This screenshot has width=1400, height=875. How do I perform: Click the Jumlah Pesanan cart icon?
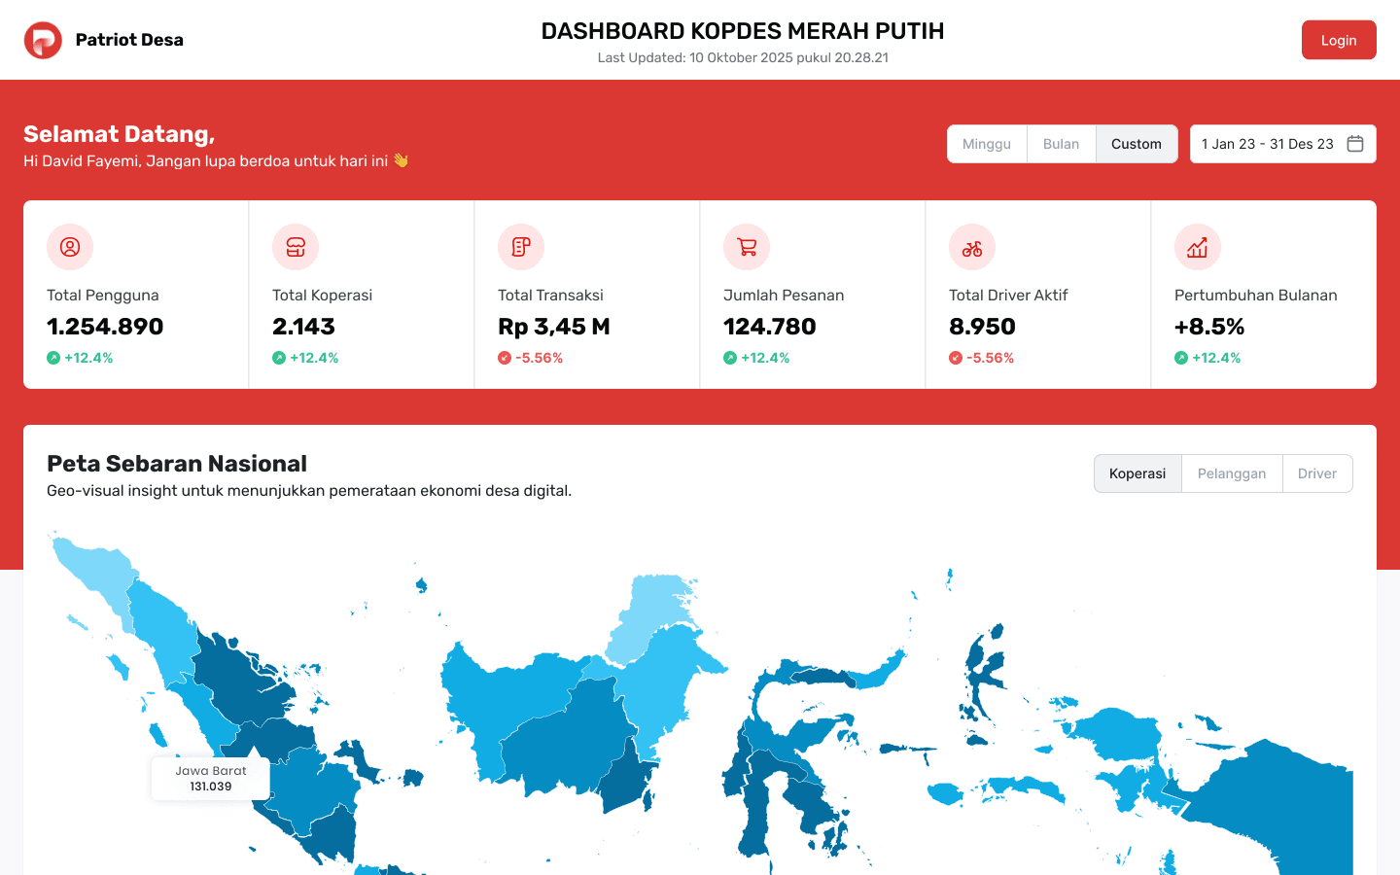(747, 247)
